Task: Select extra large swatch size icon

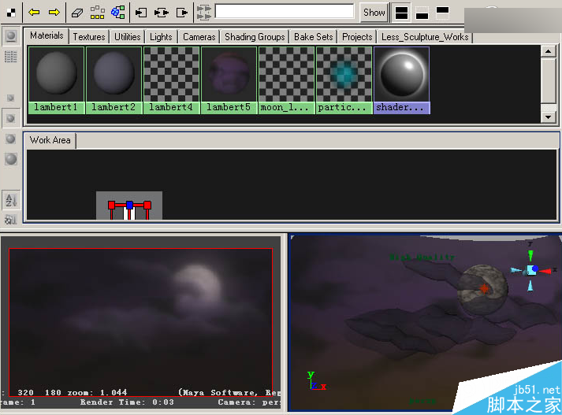Action: 11,159
